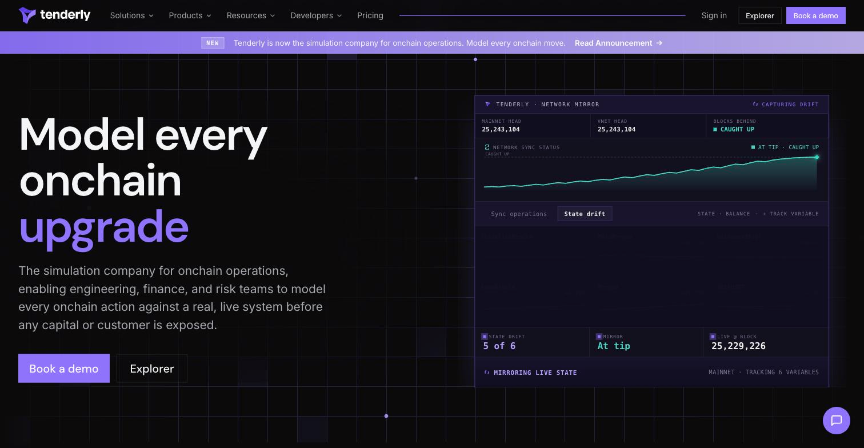
Task: Click the At tip mirror value
Action: pos(614,346)
